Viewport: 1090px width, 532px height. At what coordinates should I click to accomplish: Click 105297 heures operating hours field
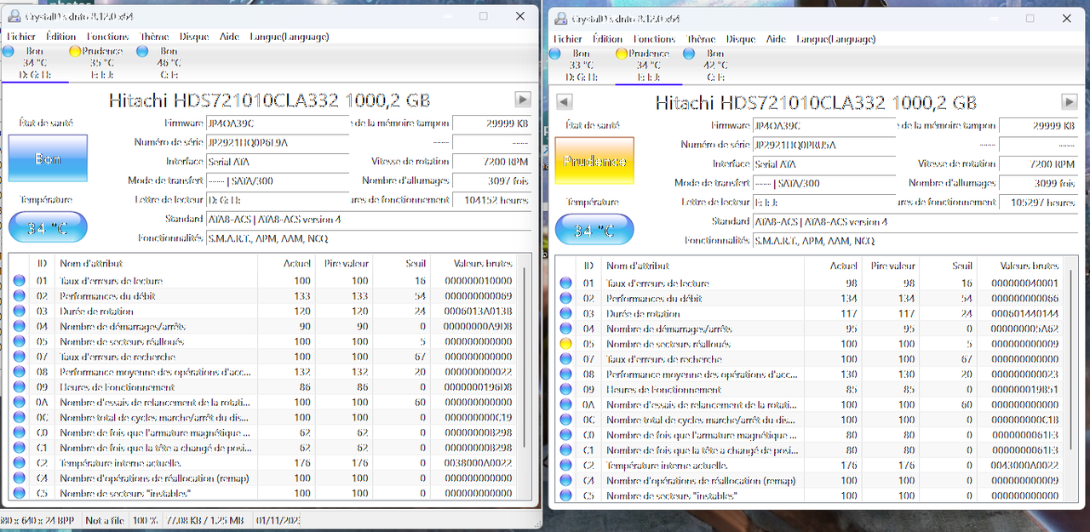(1038, 203)
